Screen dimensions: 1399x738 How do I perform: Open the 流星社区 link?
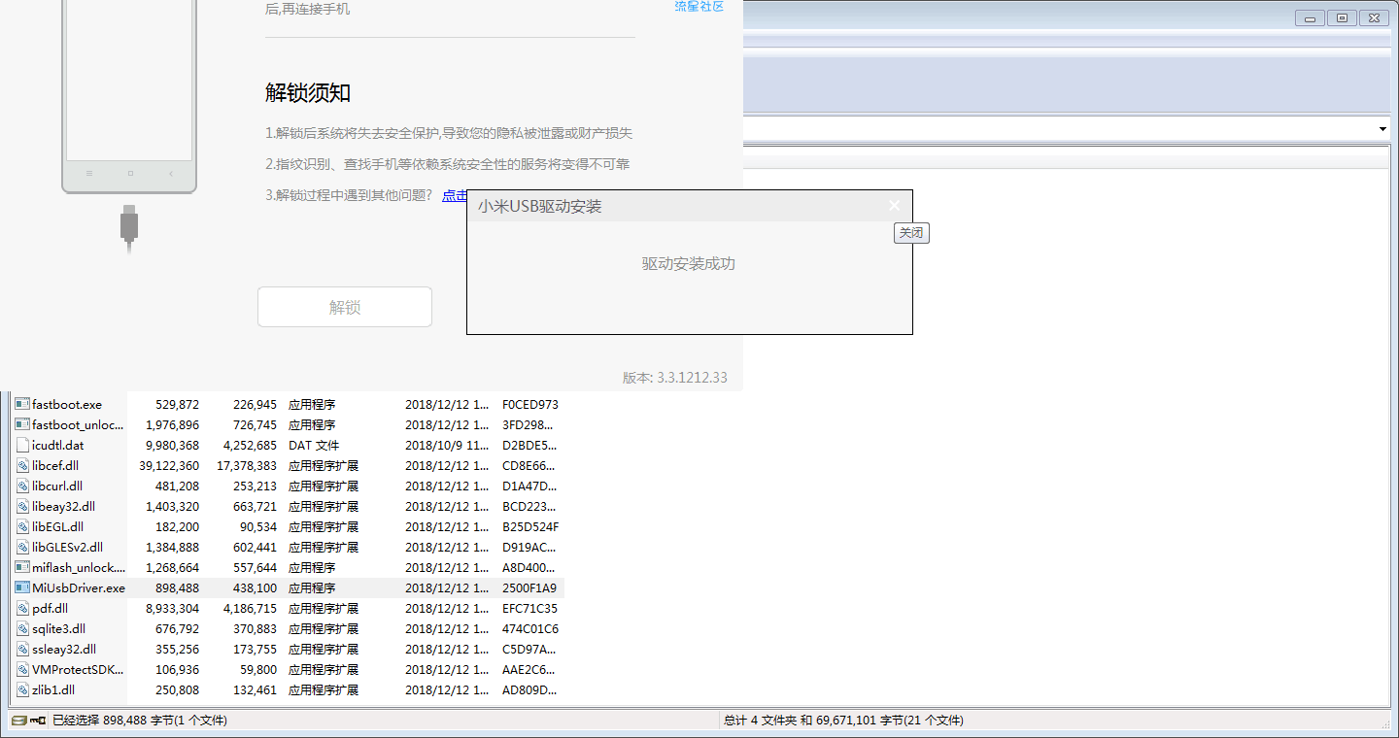coord(699,6)
